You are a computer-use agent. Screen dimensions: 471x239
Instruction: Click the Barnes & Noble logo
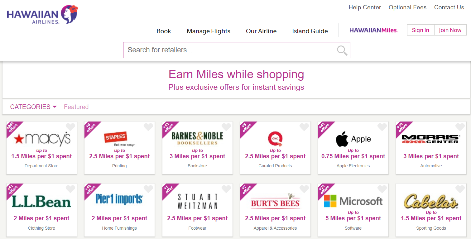tap(197, 138)
